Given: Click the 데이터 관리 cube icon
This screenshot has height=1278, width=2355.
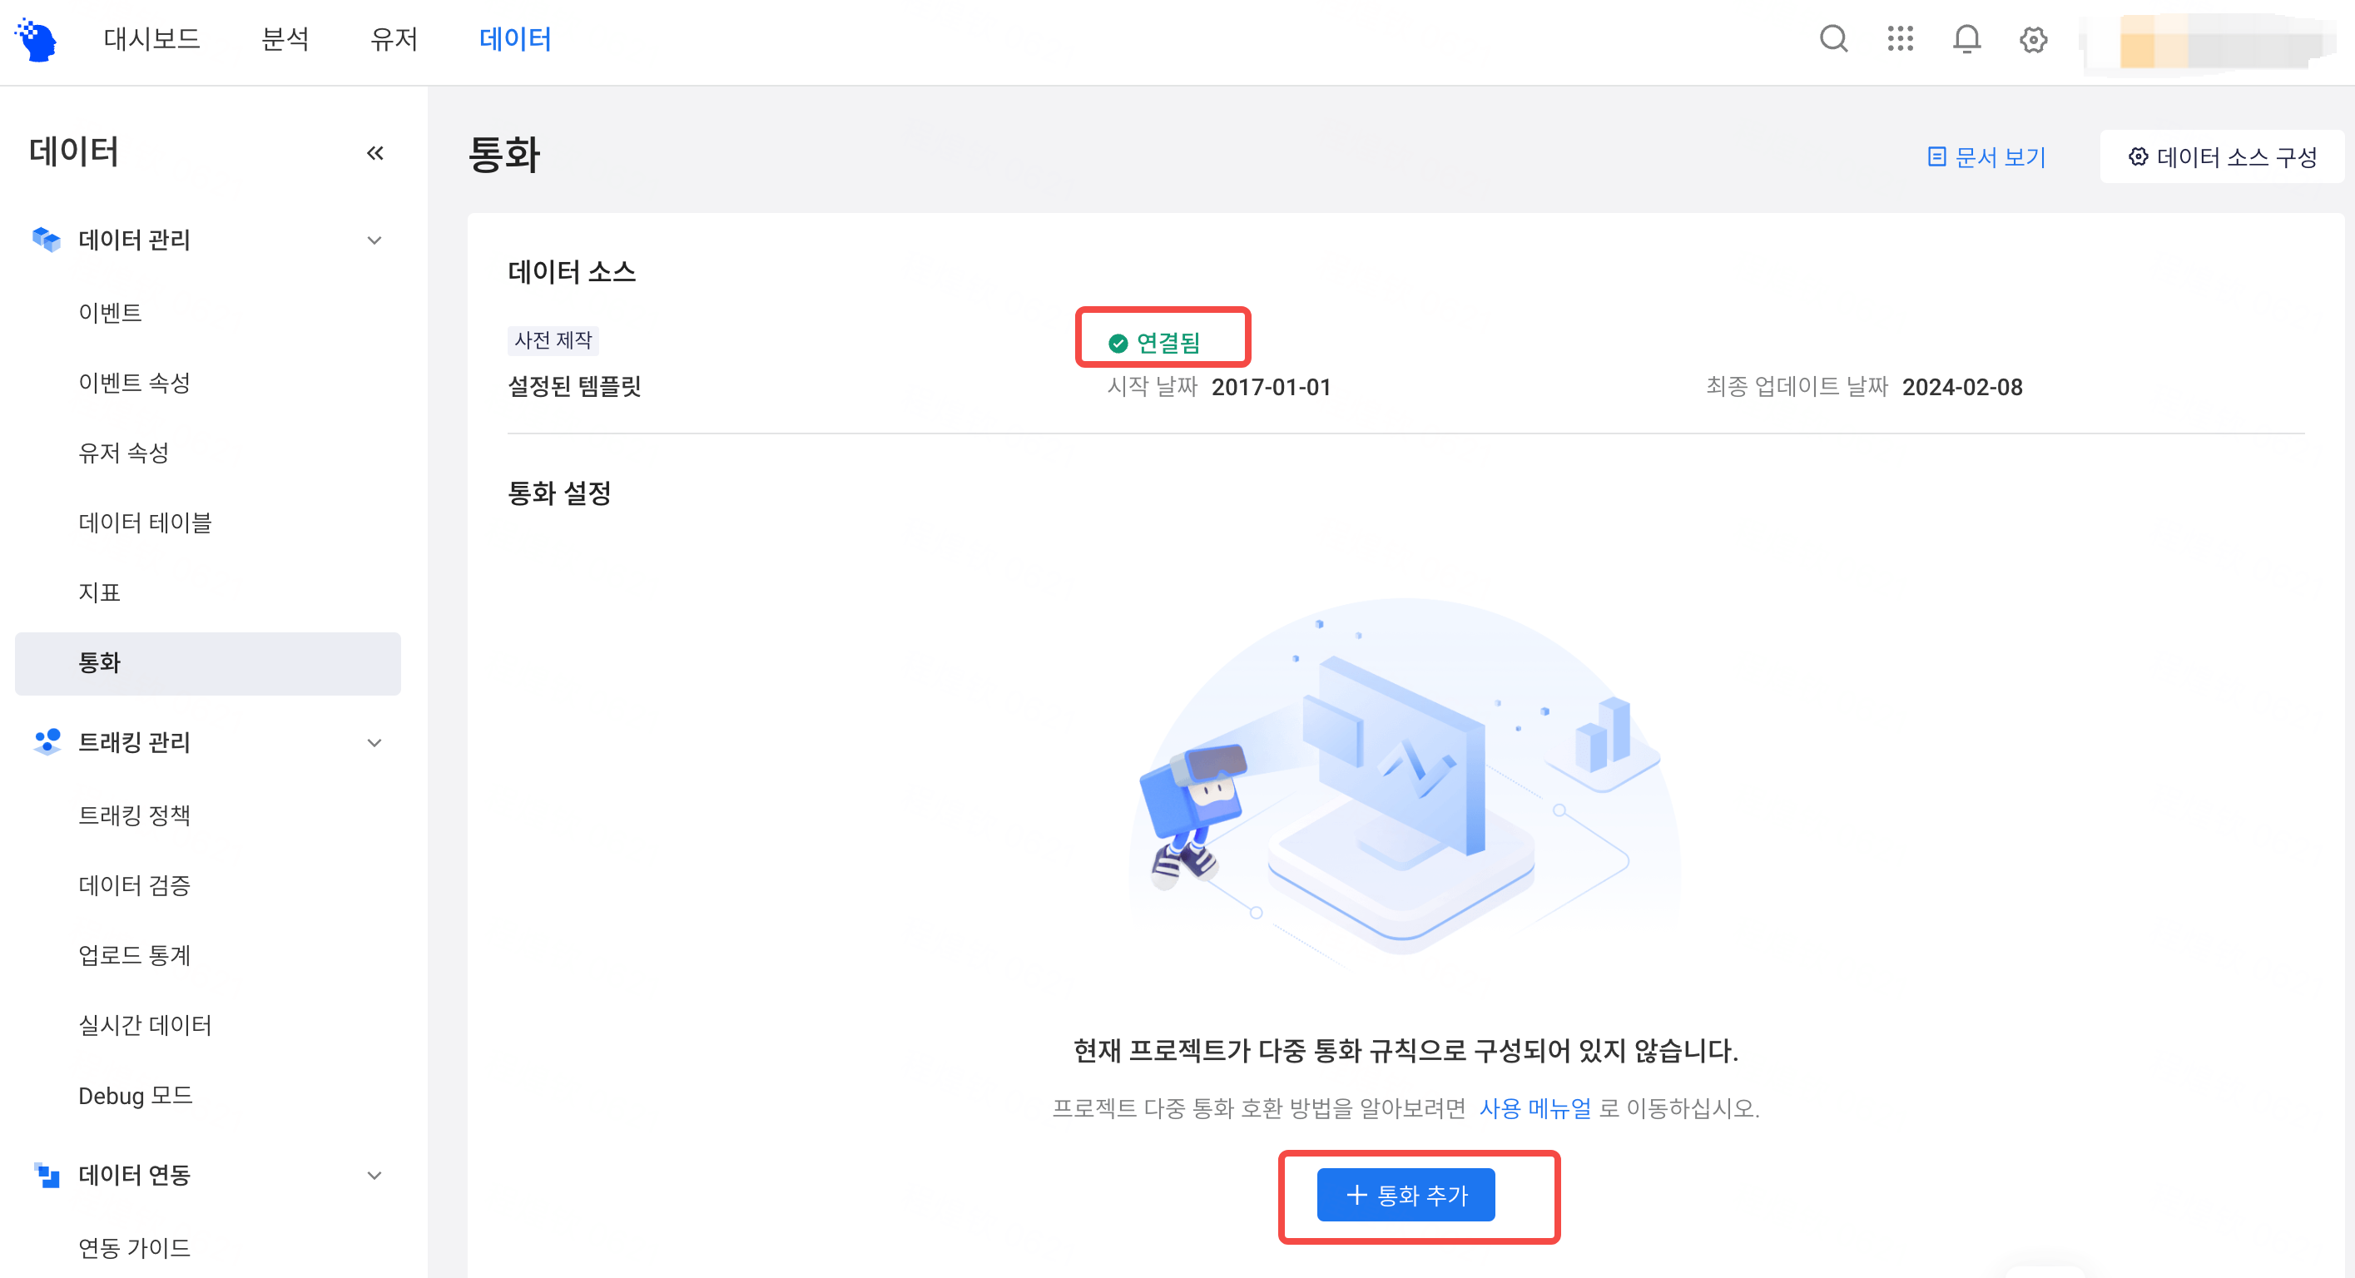Looking at the screenshot, I should [46, 240].
